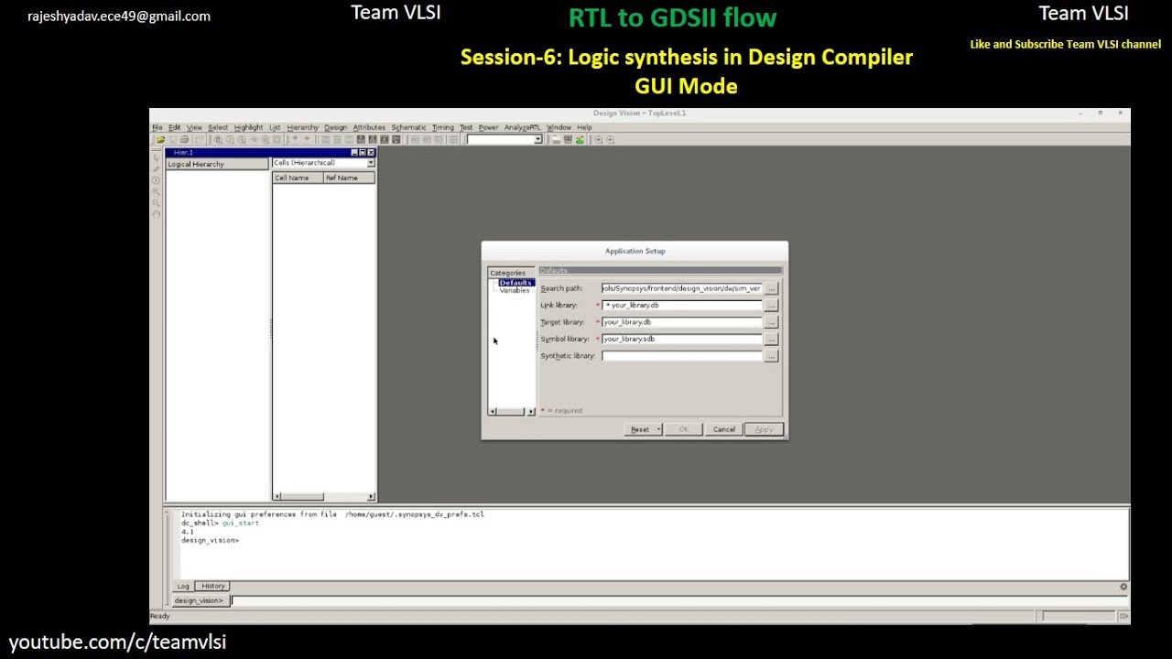Image resolution: width=1172 pixels, height=659 pixels.
Task: Click the Logical Hierarchy header
Action: (217, 164)
